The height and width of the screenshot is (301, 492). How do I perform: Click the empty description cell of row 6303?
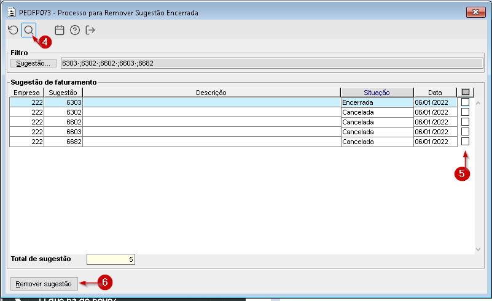point(212,102)
